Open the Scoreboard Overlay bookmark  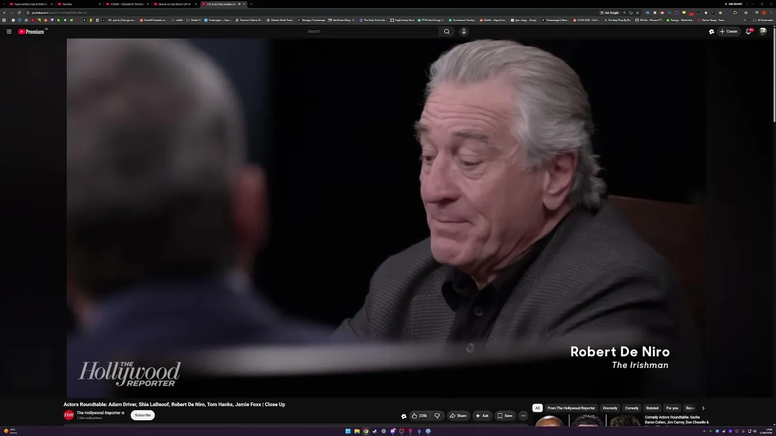464,20
